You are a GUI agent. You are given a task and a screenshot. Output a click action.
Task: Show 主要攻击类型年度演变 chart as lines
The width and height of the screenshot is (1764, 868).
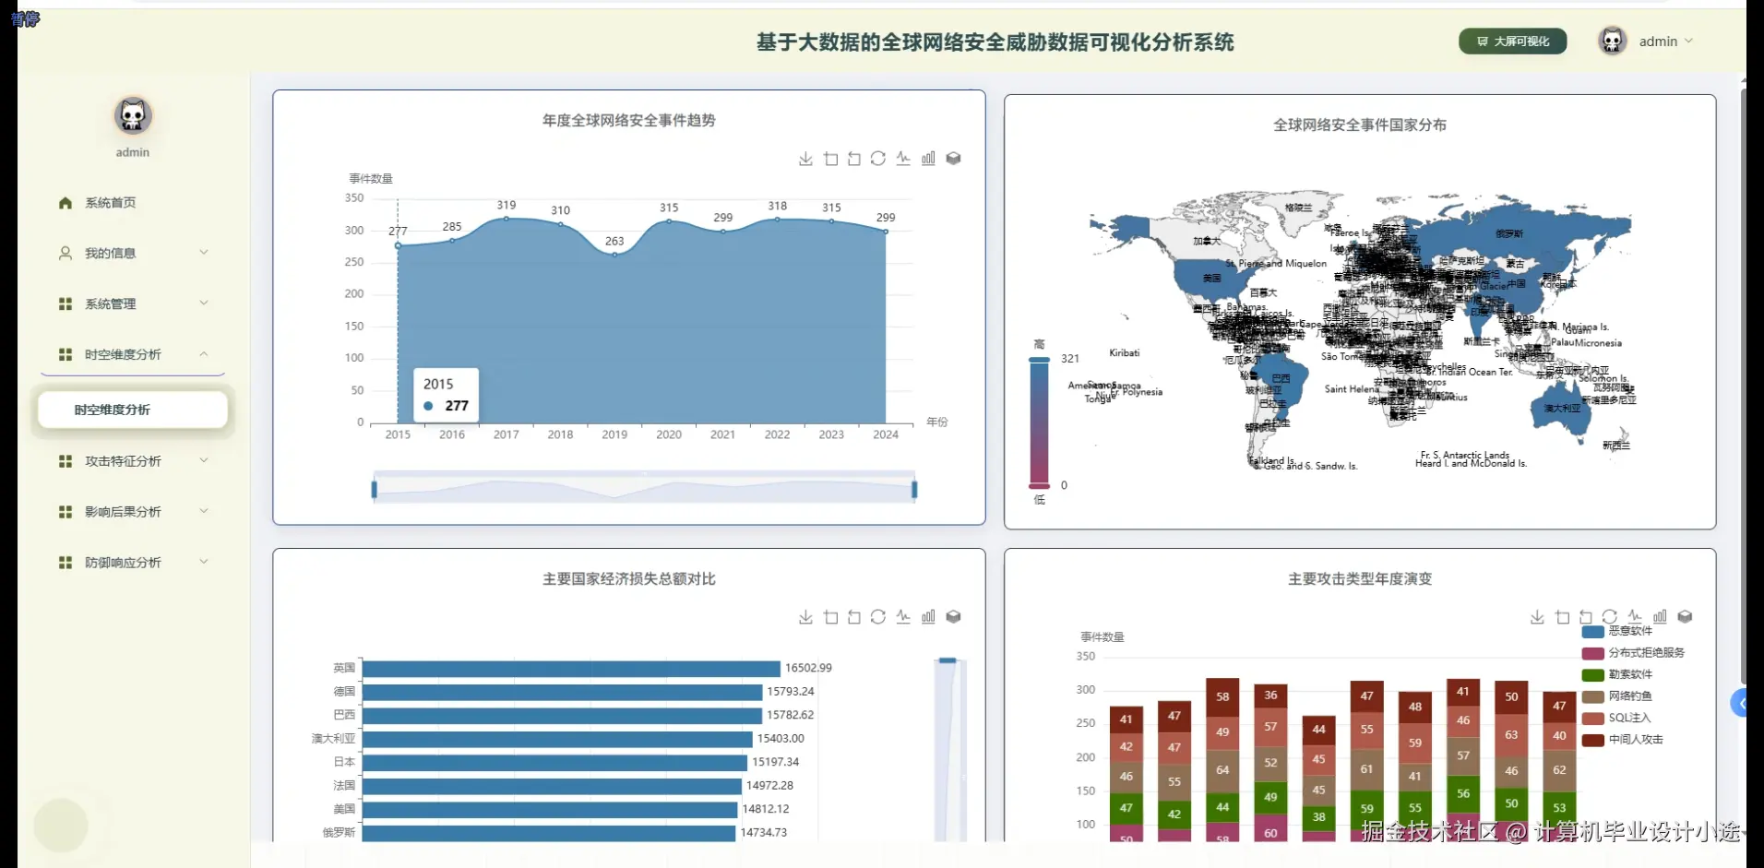[1635, 617]
